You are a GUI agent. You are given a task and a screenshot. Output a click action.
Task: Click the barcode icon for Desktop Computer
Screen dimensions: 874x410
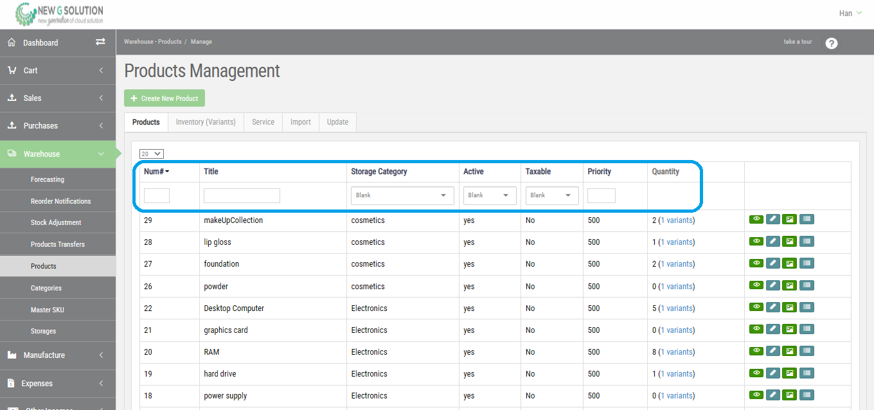807,307
